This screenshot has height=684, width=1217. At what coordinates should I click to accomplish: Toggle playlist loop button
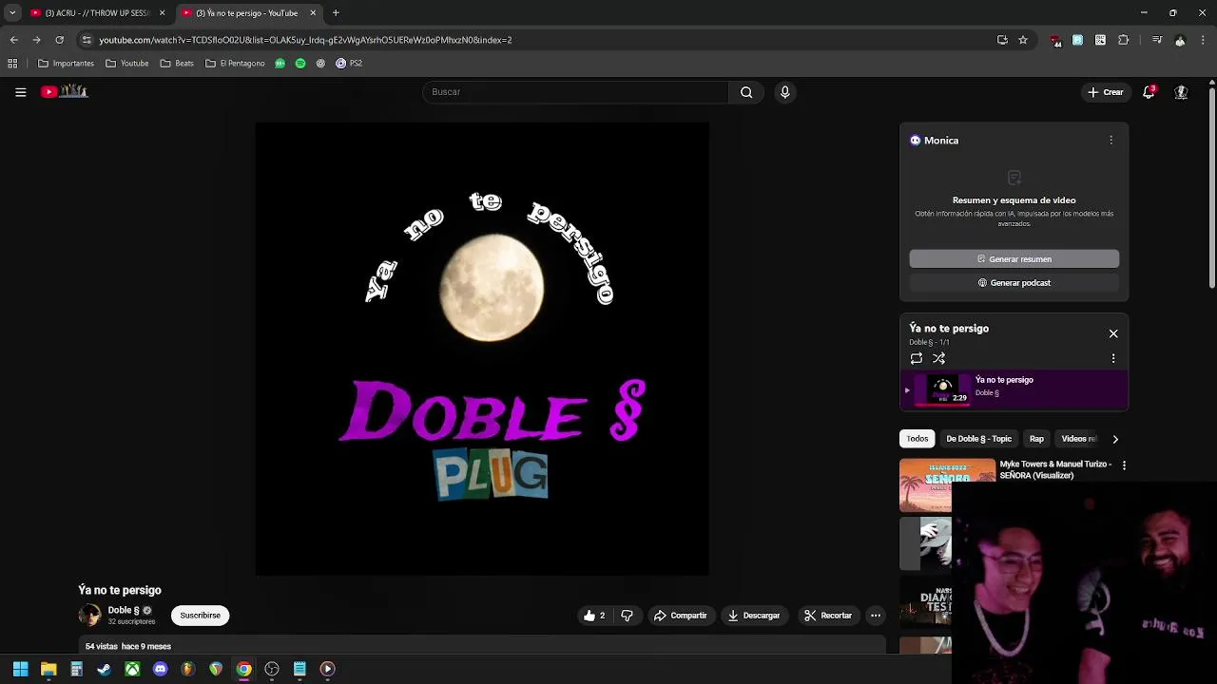tap(916, 358)
